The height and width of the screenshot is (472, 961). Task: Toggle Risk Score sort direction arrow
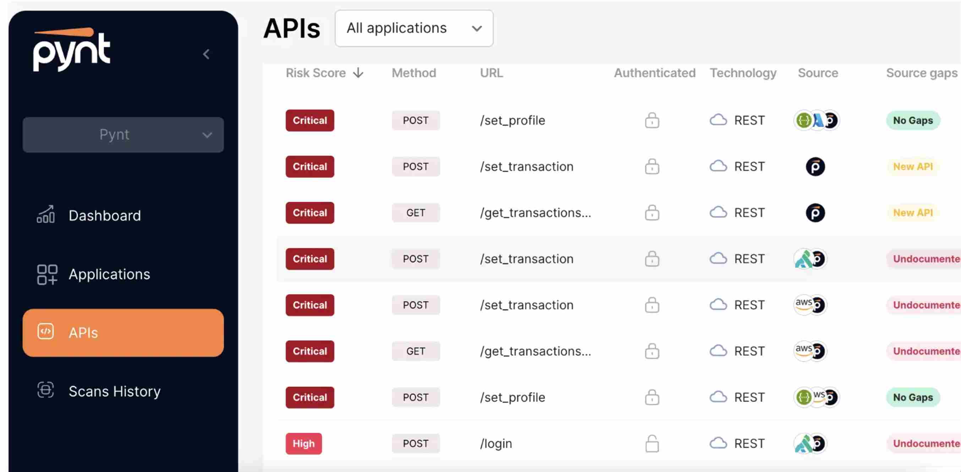[x=358, y=73]
